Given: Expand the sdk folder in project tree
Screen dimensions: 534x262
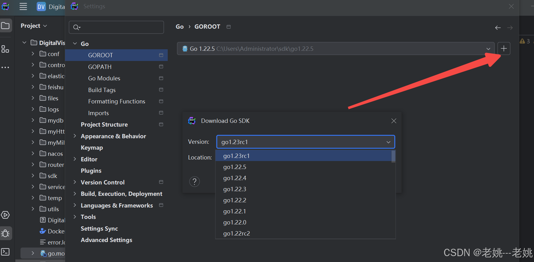Looking at the screenshot, I should (x=33, y=175).
